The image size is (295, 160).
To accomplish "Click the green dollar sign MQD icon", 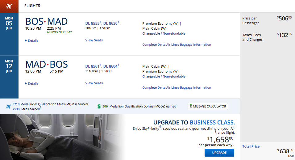I will (x=99, y=106).
